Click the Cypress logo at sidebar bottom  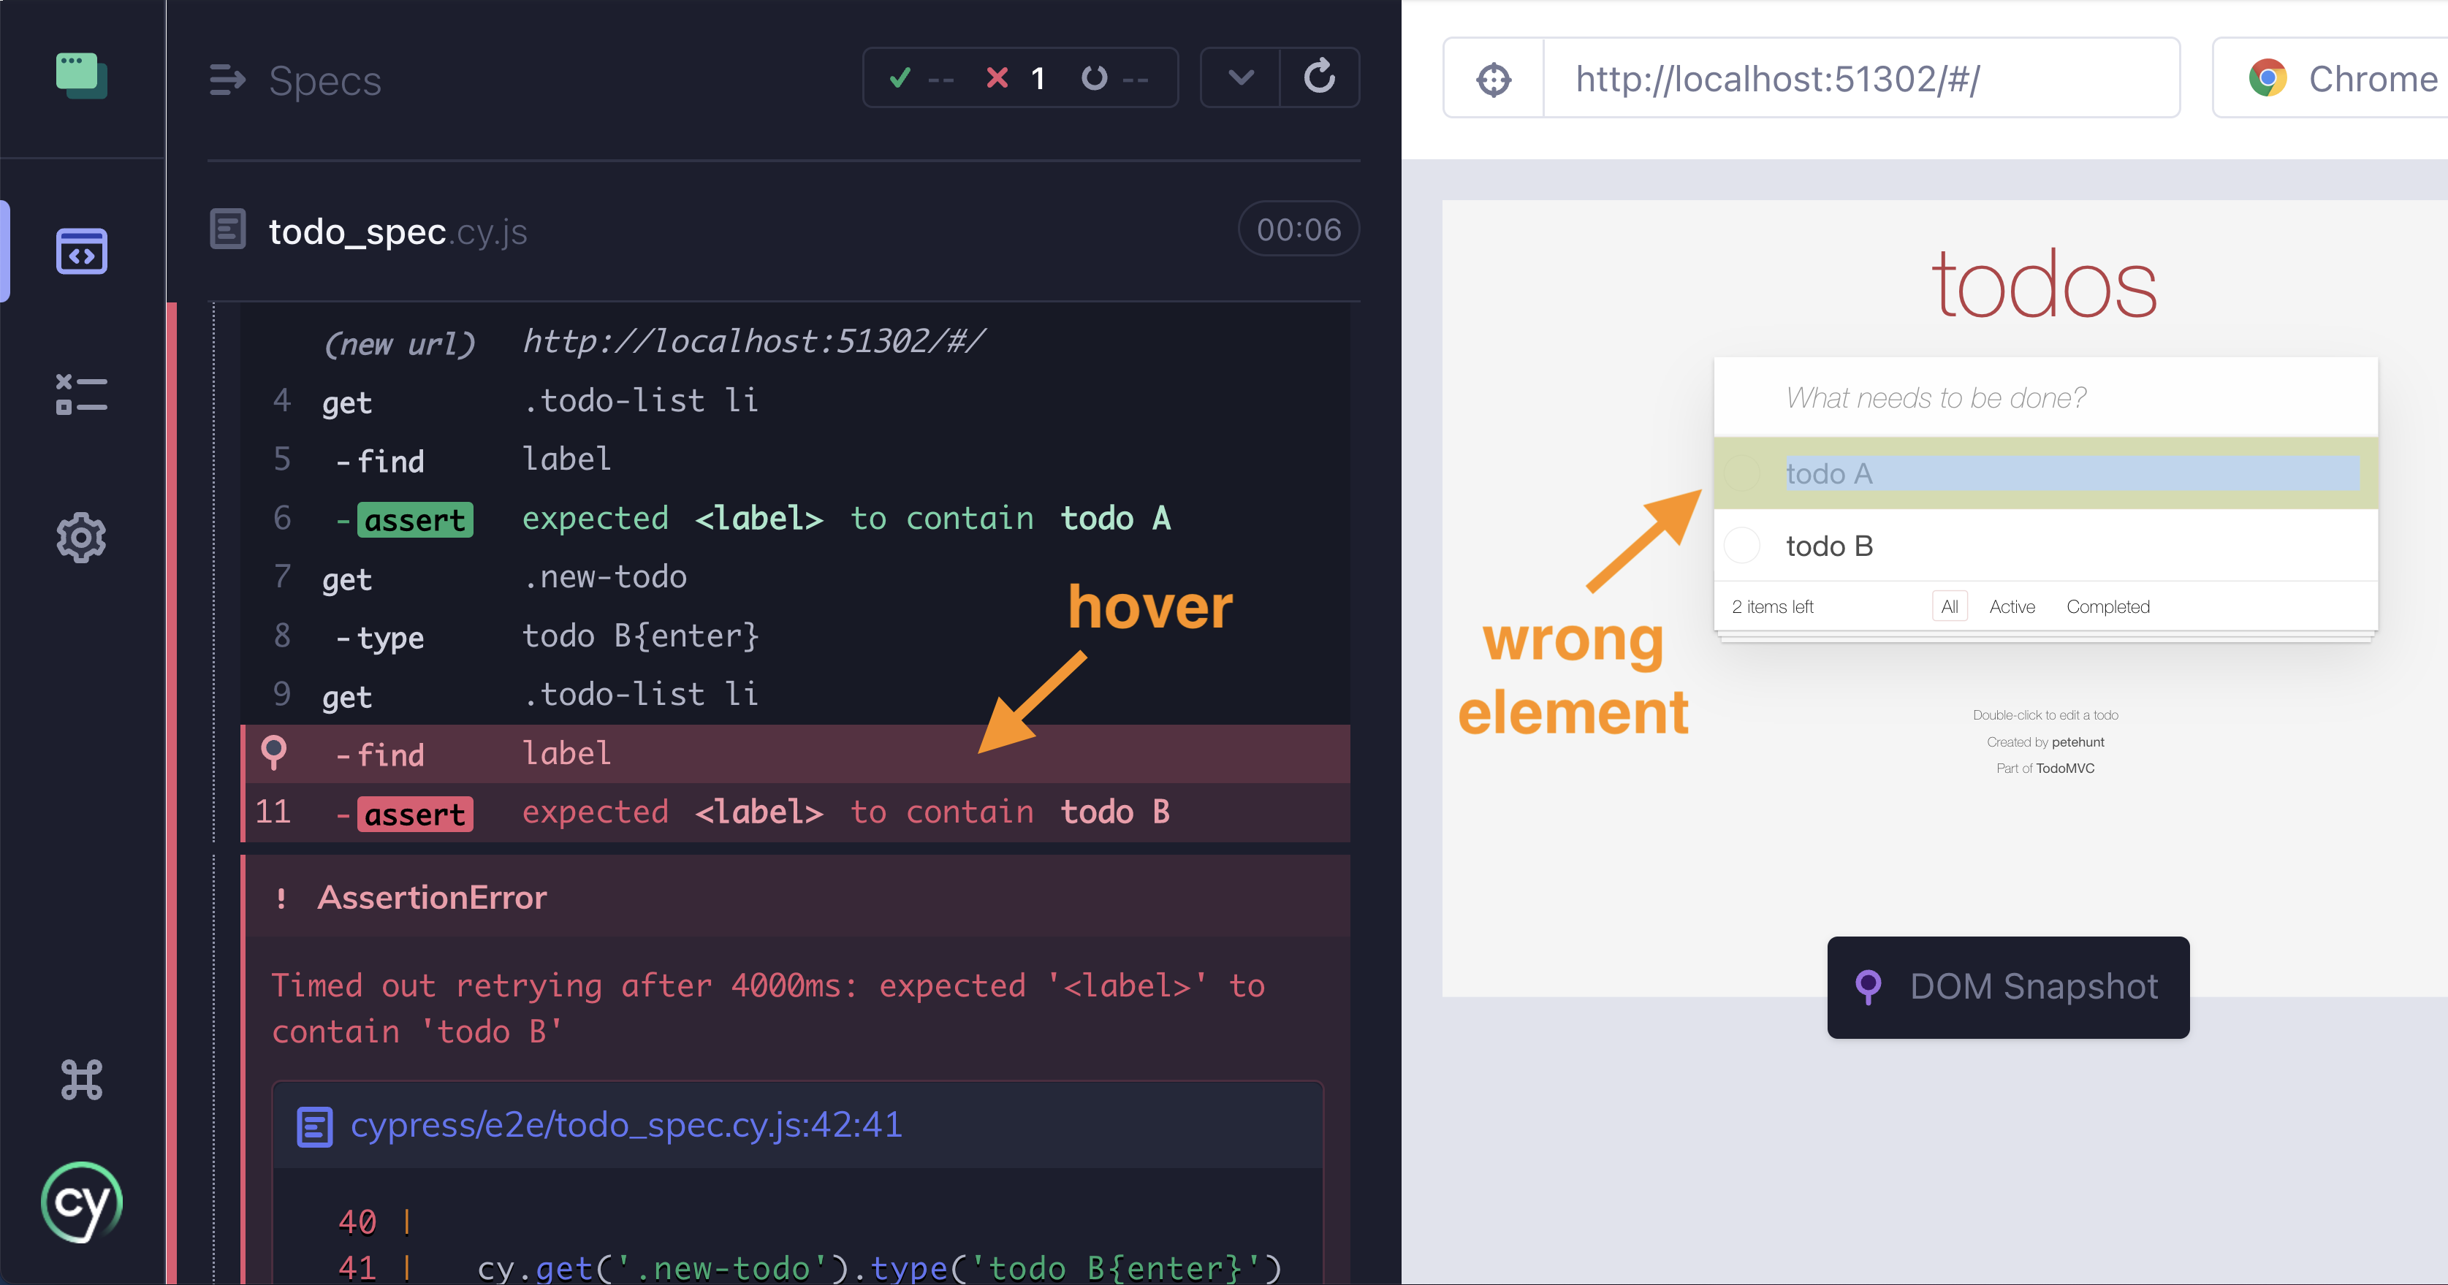click(x=82, y=1202)
